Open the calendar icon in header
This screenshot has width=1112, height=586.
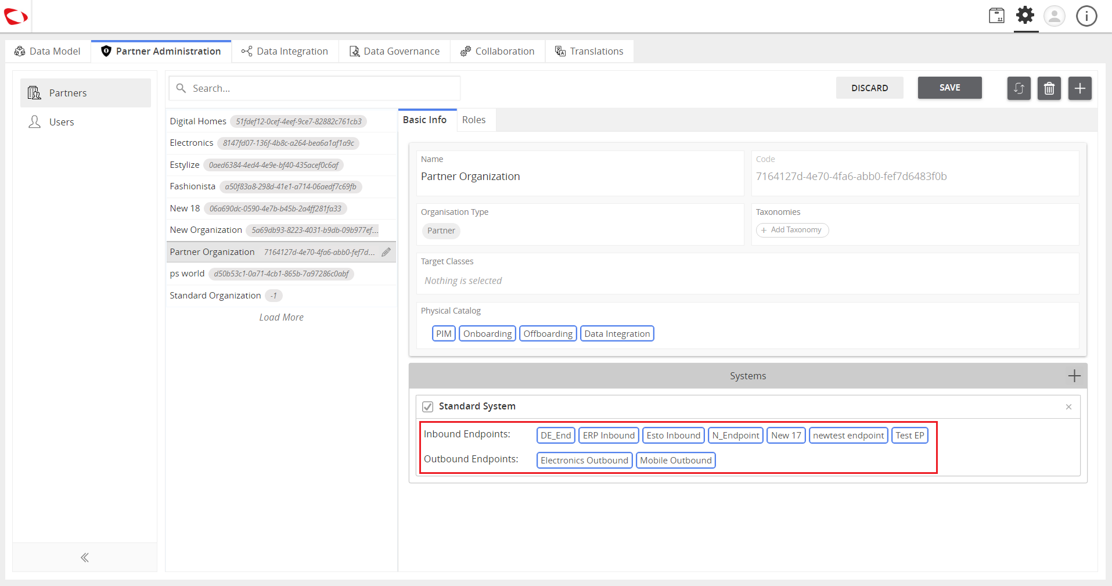[996, 16]
